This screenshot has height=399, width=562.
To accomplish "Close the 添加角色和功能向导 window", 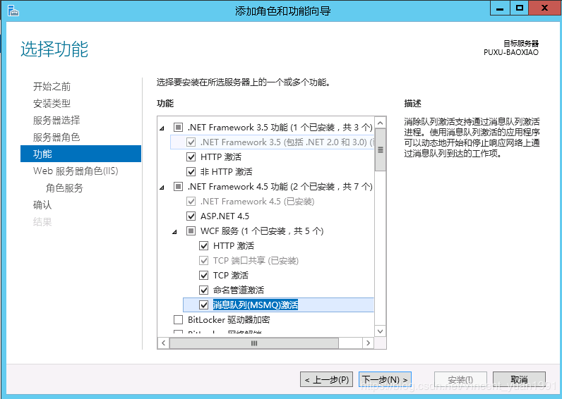I will [x=545, y=8].
